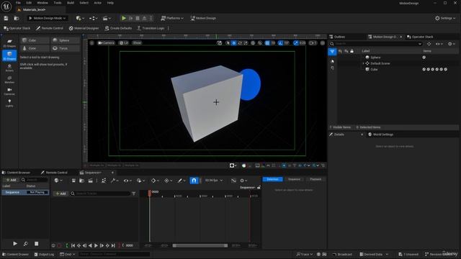Click the Add button above the sequence list

[x=12, y=180]
